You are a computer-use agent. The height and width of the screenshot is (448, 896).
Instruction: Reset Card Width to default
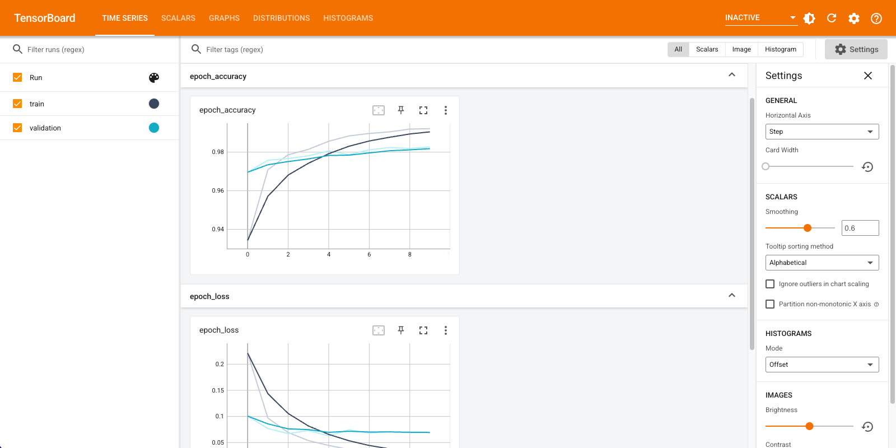(867, 167)
